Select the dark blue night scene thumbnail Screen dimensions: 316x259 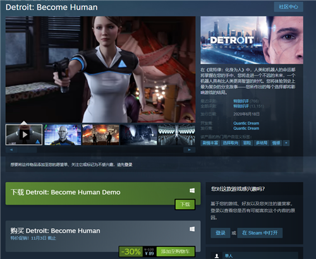click(138, 135)
